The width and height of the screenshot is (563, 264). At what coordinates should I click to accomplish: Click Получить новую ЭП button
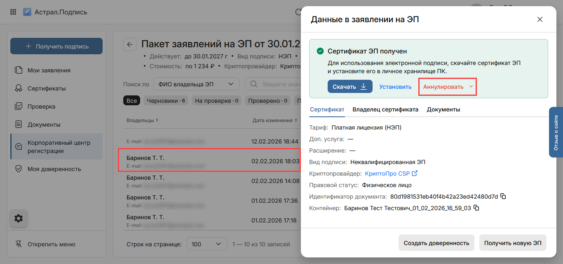pyautogui.click(x=513, y=243)
